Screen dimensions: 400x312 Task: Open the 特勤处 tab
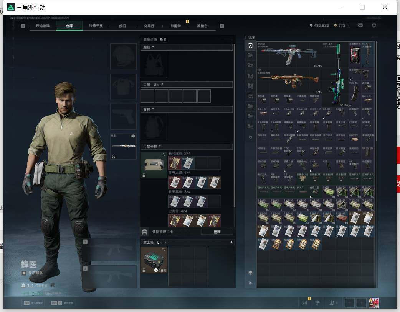click(x=176, y=26)
